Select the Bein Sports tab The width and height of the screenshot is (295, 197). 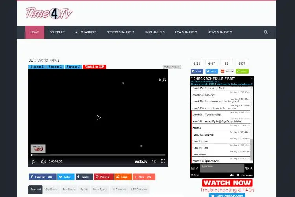69,190
